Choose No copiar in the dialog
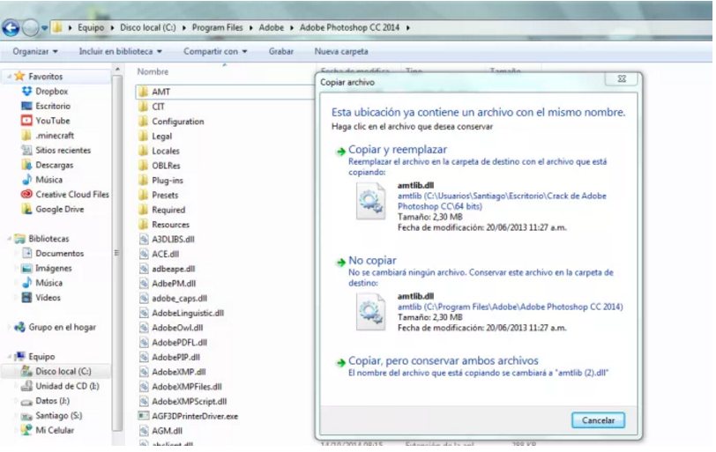716x452 pixels. pos(372,260)
